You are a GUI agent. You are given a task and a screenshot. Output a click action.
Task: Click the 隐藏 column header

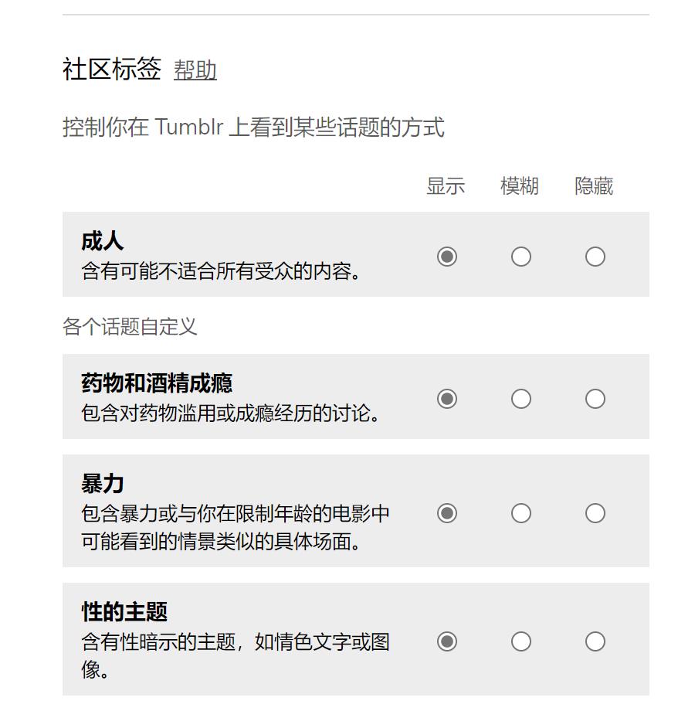tap(595, 186)
